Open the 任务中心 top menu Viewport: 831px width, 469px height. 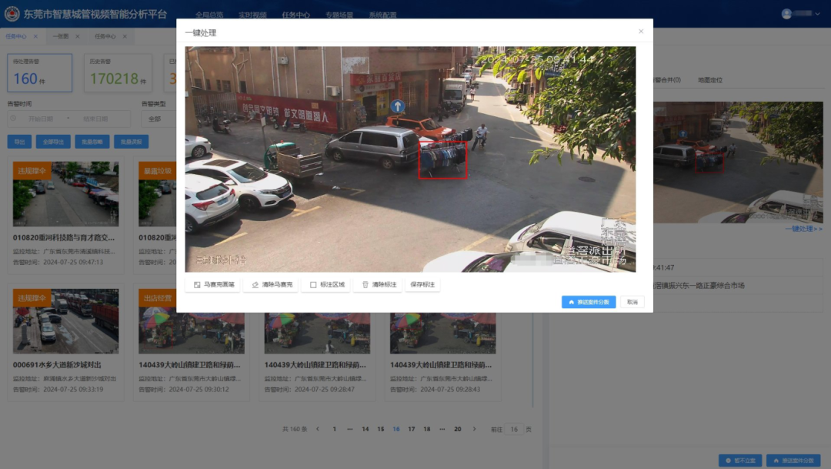[295, 15]
